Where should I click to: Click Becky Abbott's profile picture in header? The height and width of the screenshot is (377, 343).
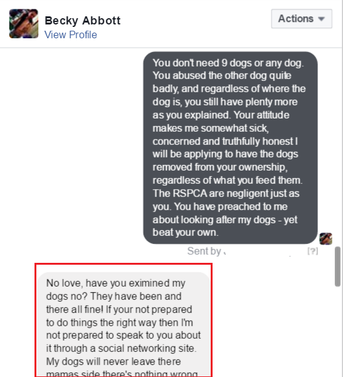pyautogui.click(x=24, y=24)
